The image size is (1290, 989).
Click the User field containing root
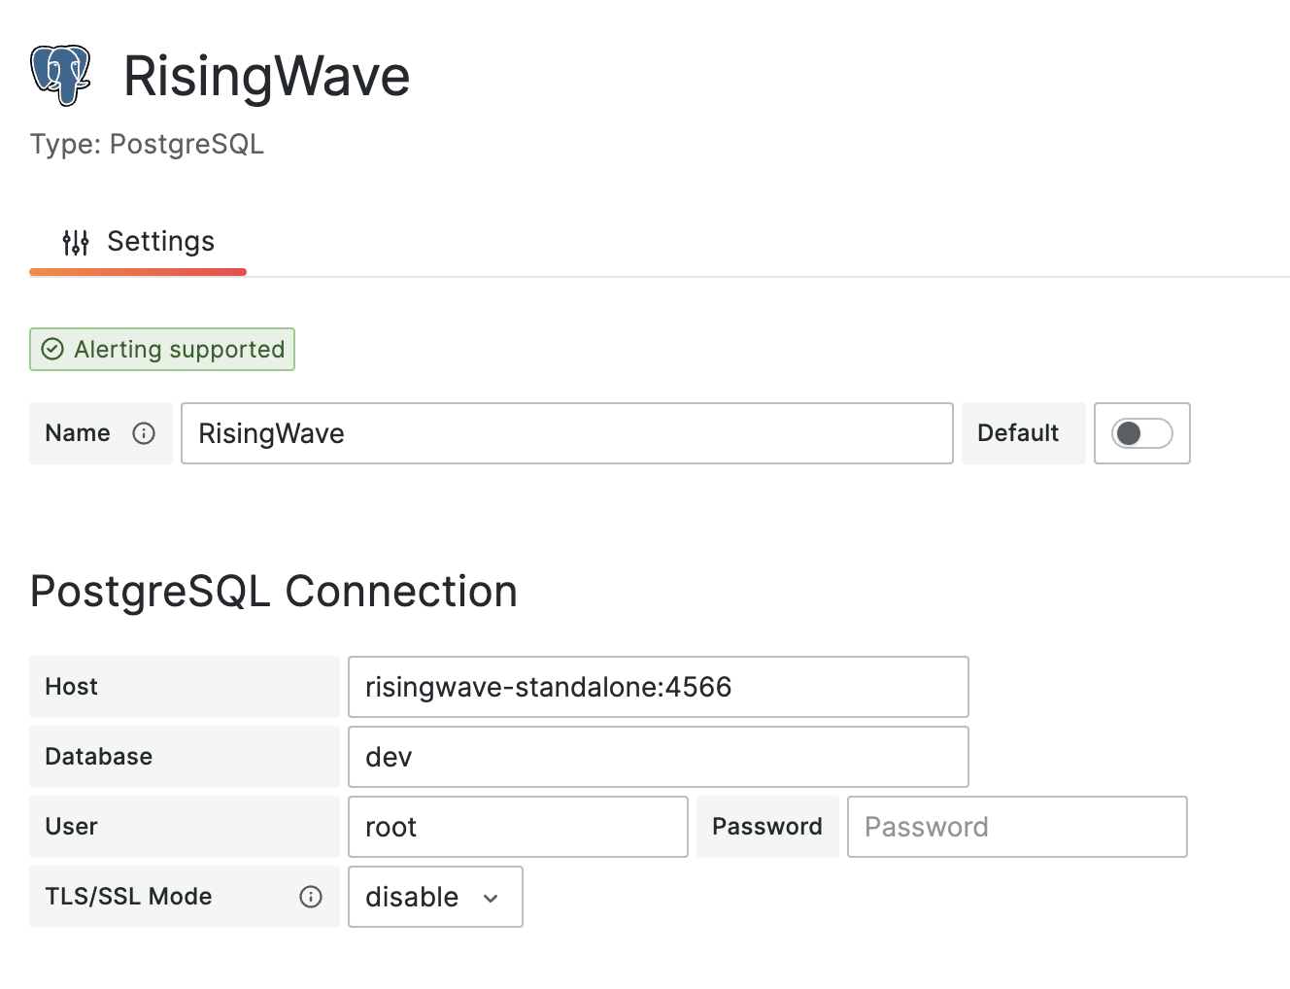click(519, 827)
